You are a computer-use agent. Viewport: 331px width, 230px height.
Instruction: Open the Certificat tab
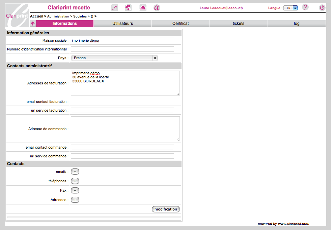[x=181, y=24]
